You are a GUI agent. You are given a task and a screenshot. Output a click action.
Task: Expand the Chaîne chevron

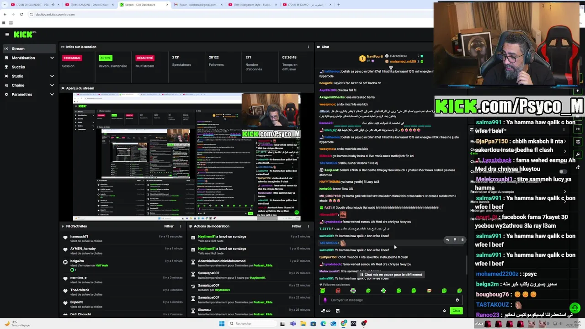coord(52,85)
